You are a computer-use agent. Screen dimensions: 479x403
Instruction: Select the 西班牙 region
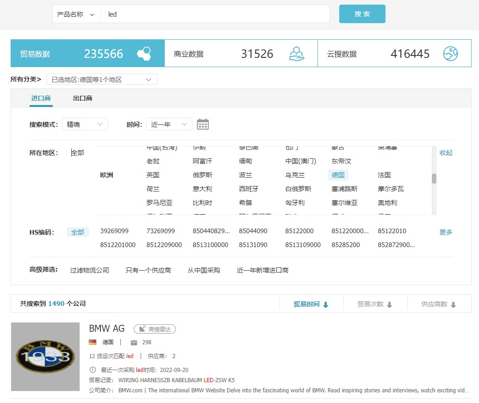[249, 189]
